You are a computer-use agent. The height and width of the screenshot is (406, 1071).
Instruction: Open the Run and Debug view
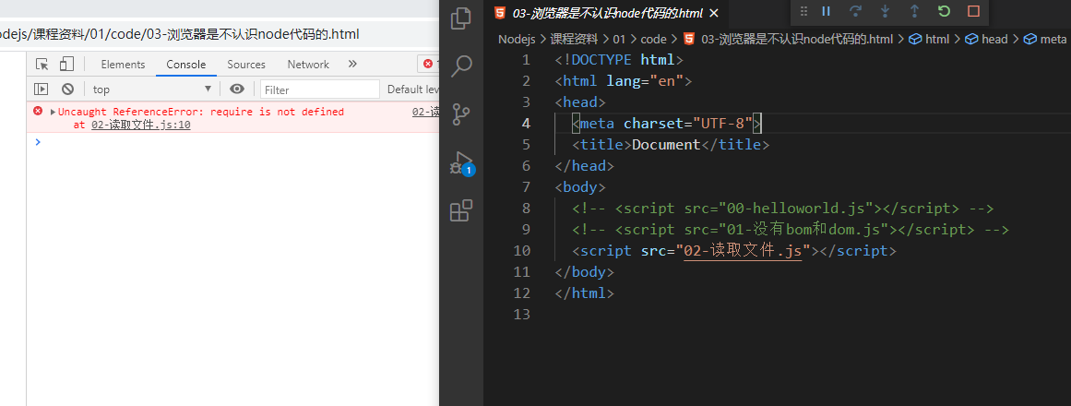[462, 162]
